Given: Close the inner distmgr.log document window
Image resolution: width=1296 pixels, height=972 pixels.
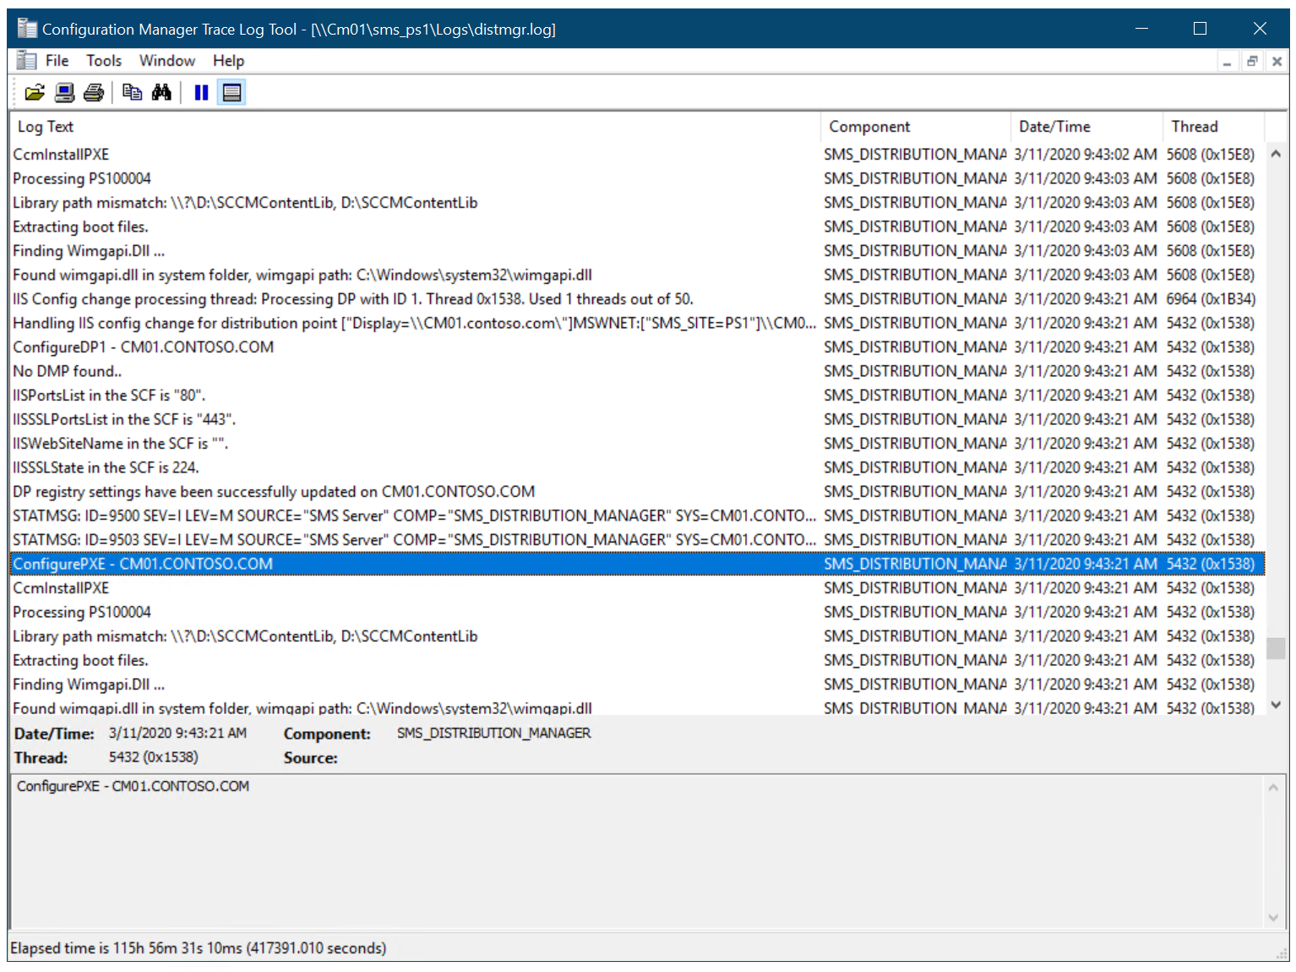Looking at the screenshot, I should point(1277,62).
